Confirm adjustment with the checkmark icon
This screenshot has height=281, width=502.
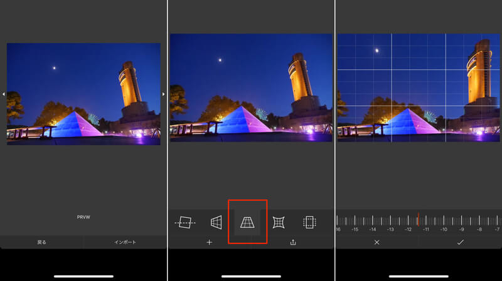click(460, 242)
